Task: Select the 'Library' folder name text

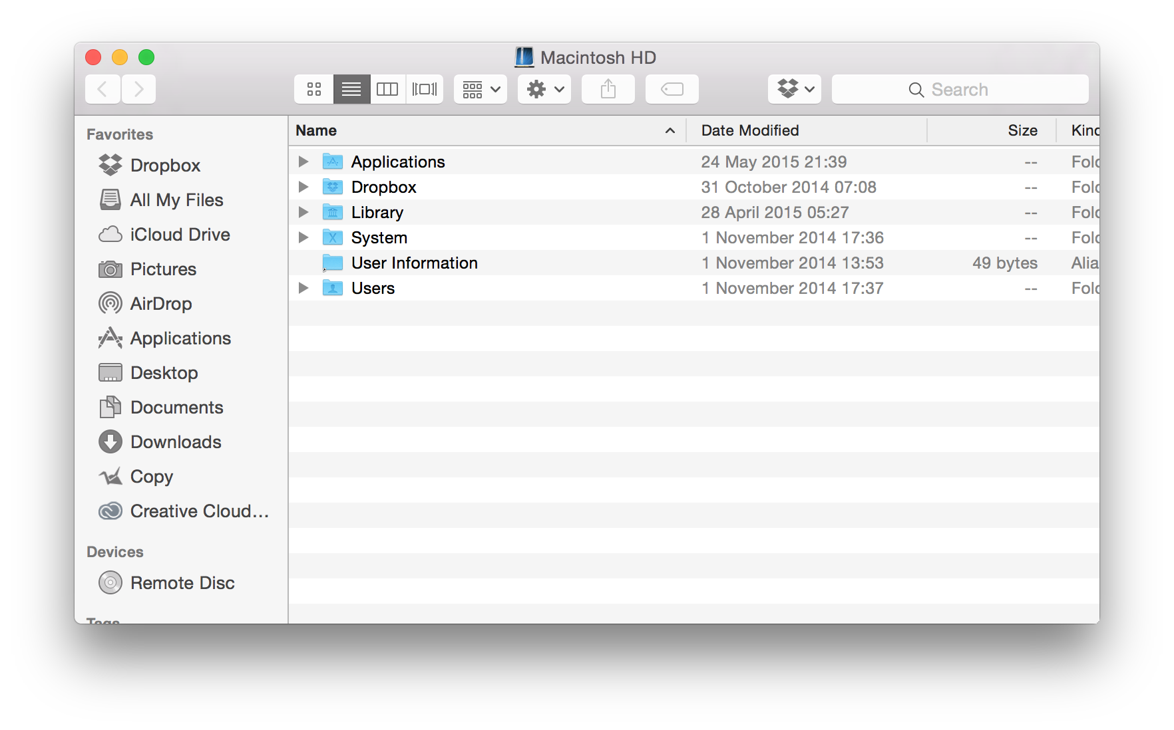Action: pyautogui.click(x=377, y=212)
